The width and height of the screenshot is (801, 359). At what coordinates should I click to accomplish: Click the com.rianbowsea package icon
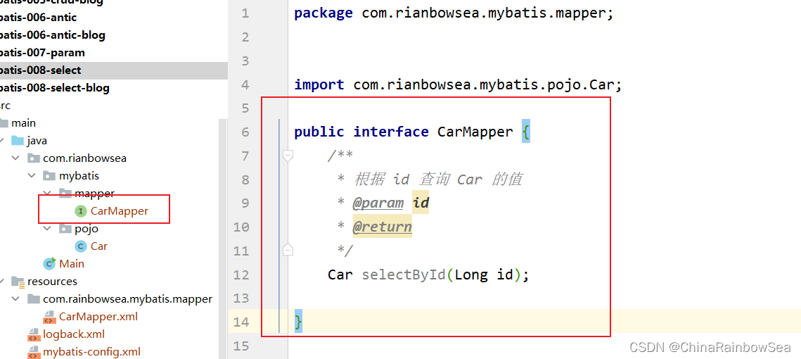pos(34,158)
